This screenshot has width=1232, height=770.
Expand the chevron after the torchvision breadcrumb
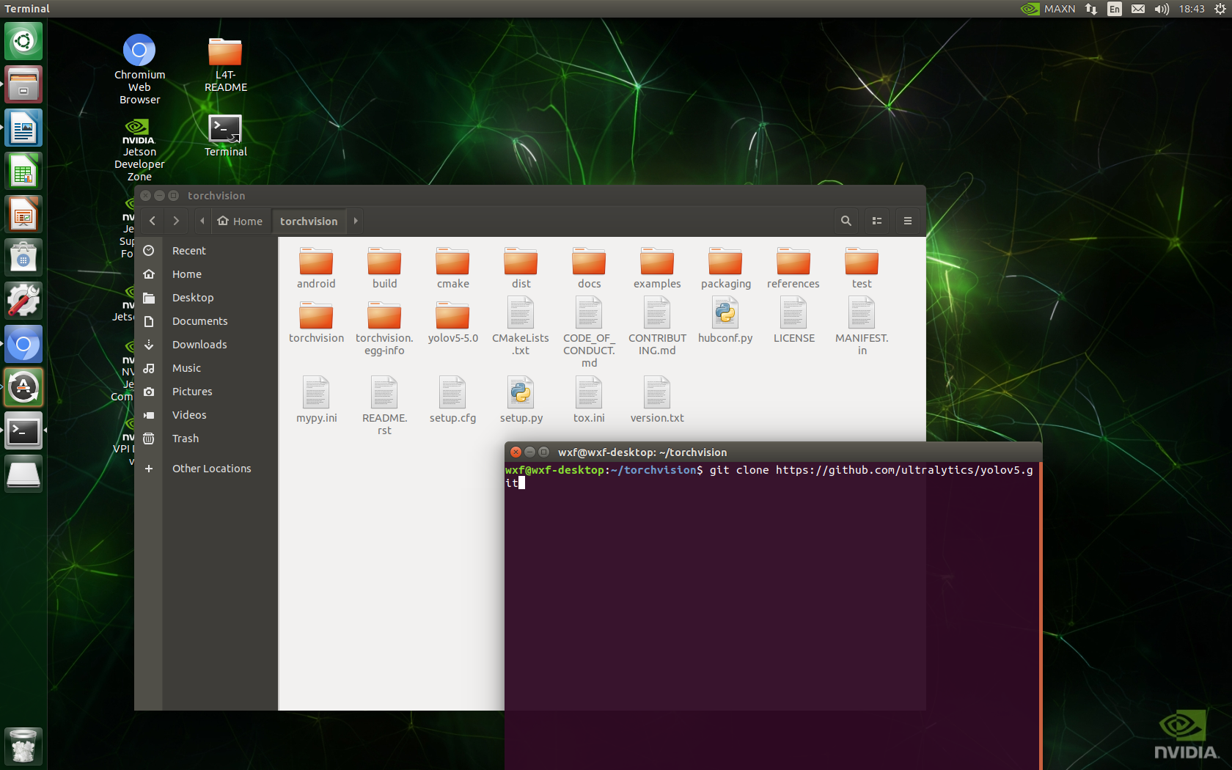click(356, 220)
